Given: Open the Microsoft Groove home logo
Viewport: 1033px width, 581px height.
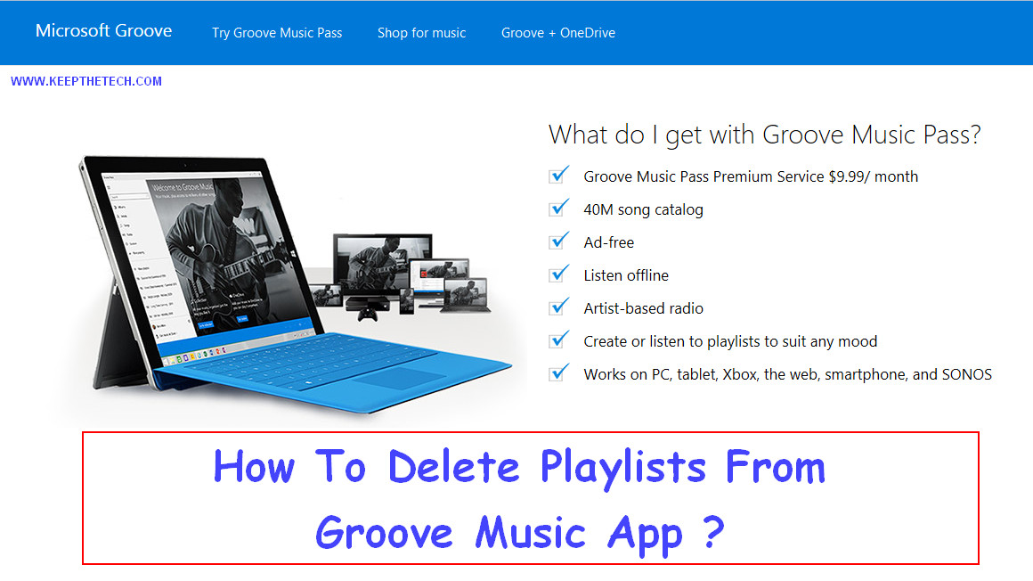Looking at the screenshot, I should tap(103, 31).
